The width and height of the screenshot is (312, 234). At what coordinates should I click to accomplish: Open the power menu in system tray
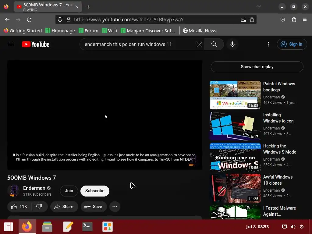(302, 227)
